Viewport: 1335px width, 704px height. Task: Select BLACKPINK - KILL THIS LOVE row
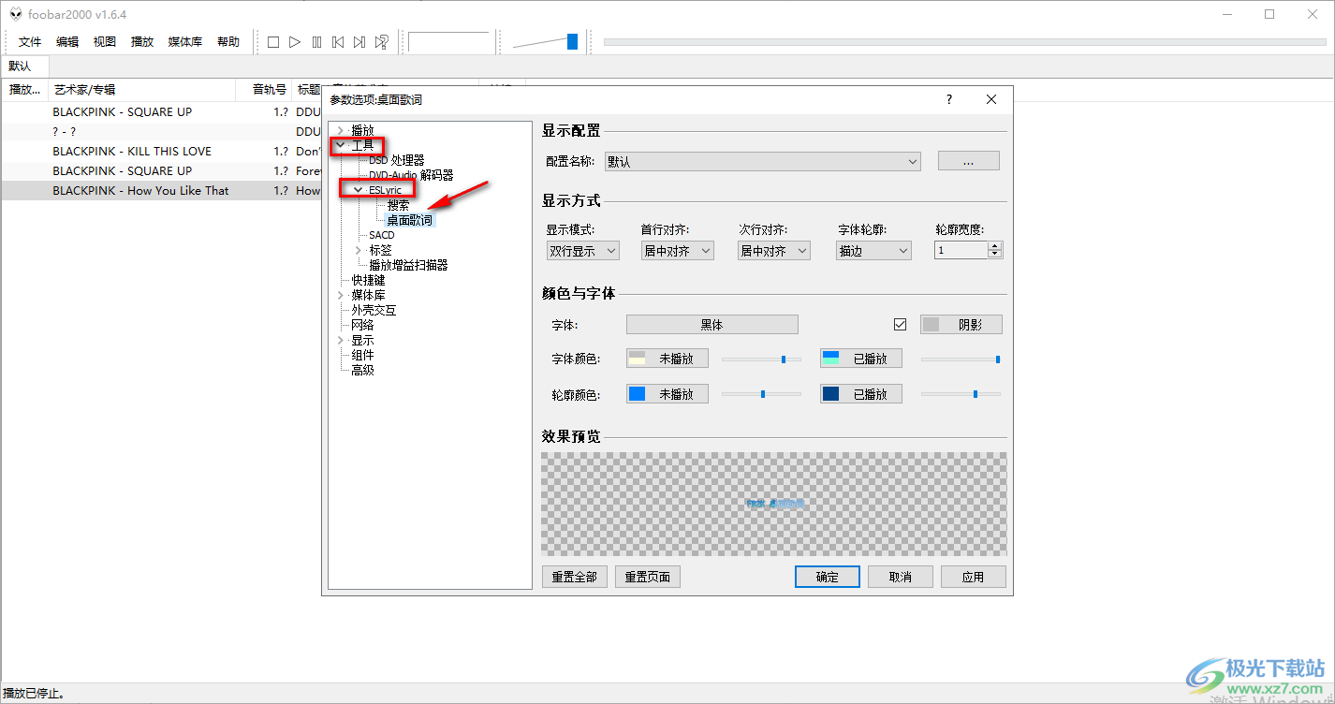tap(162, 151)
